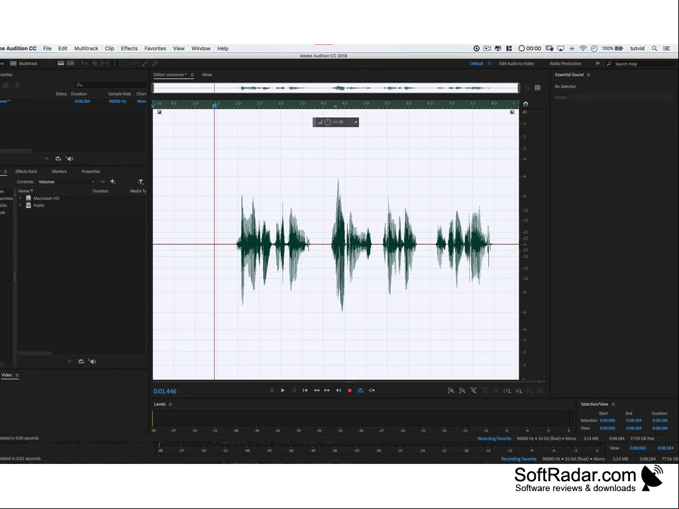Toggle Loop Playback in the transport
Screen dimensions: 679x509
pos(361,391)
